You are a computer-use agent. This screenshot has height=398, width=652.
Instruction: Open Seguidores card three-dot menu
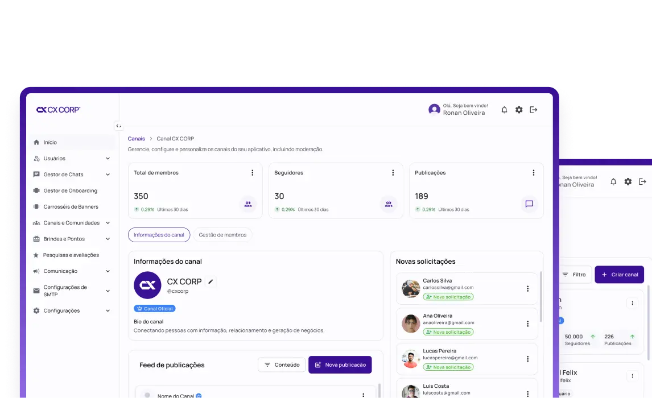click(393, 173)
